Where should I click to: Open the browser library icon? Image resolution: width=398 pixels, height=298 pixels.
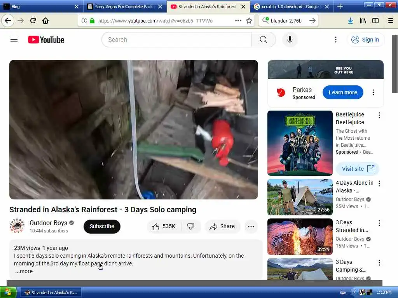pos(363,21)
